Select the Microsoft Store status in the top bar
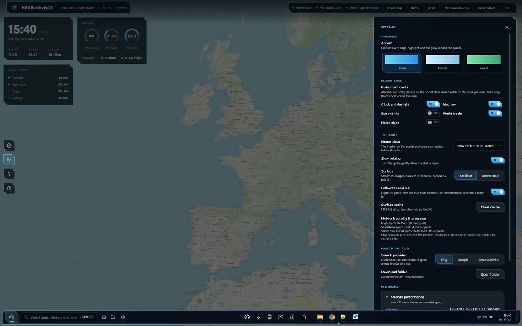The image size is (522, 326). pyautogui.click(x=328, y=8)
